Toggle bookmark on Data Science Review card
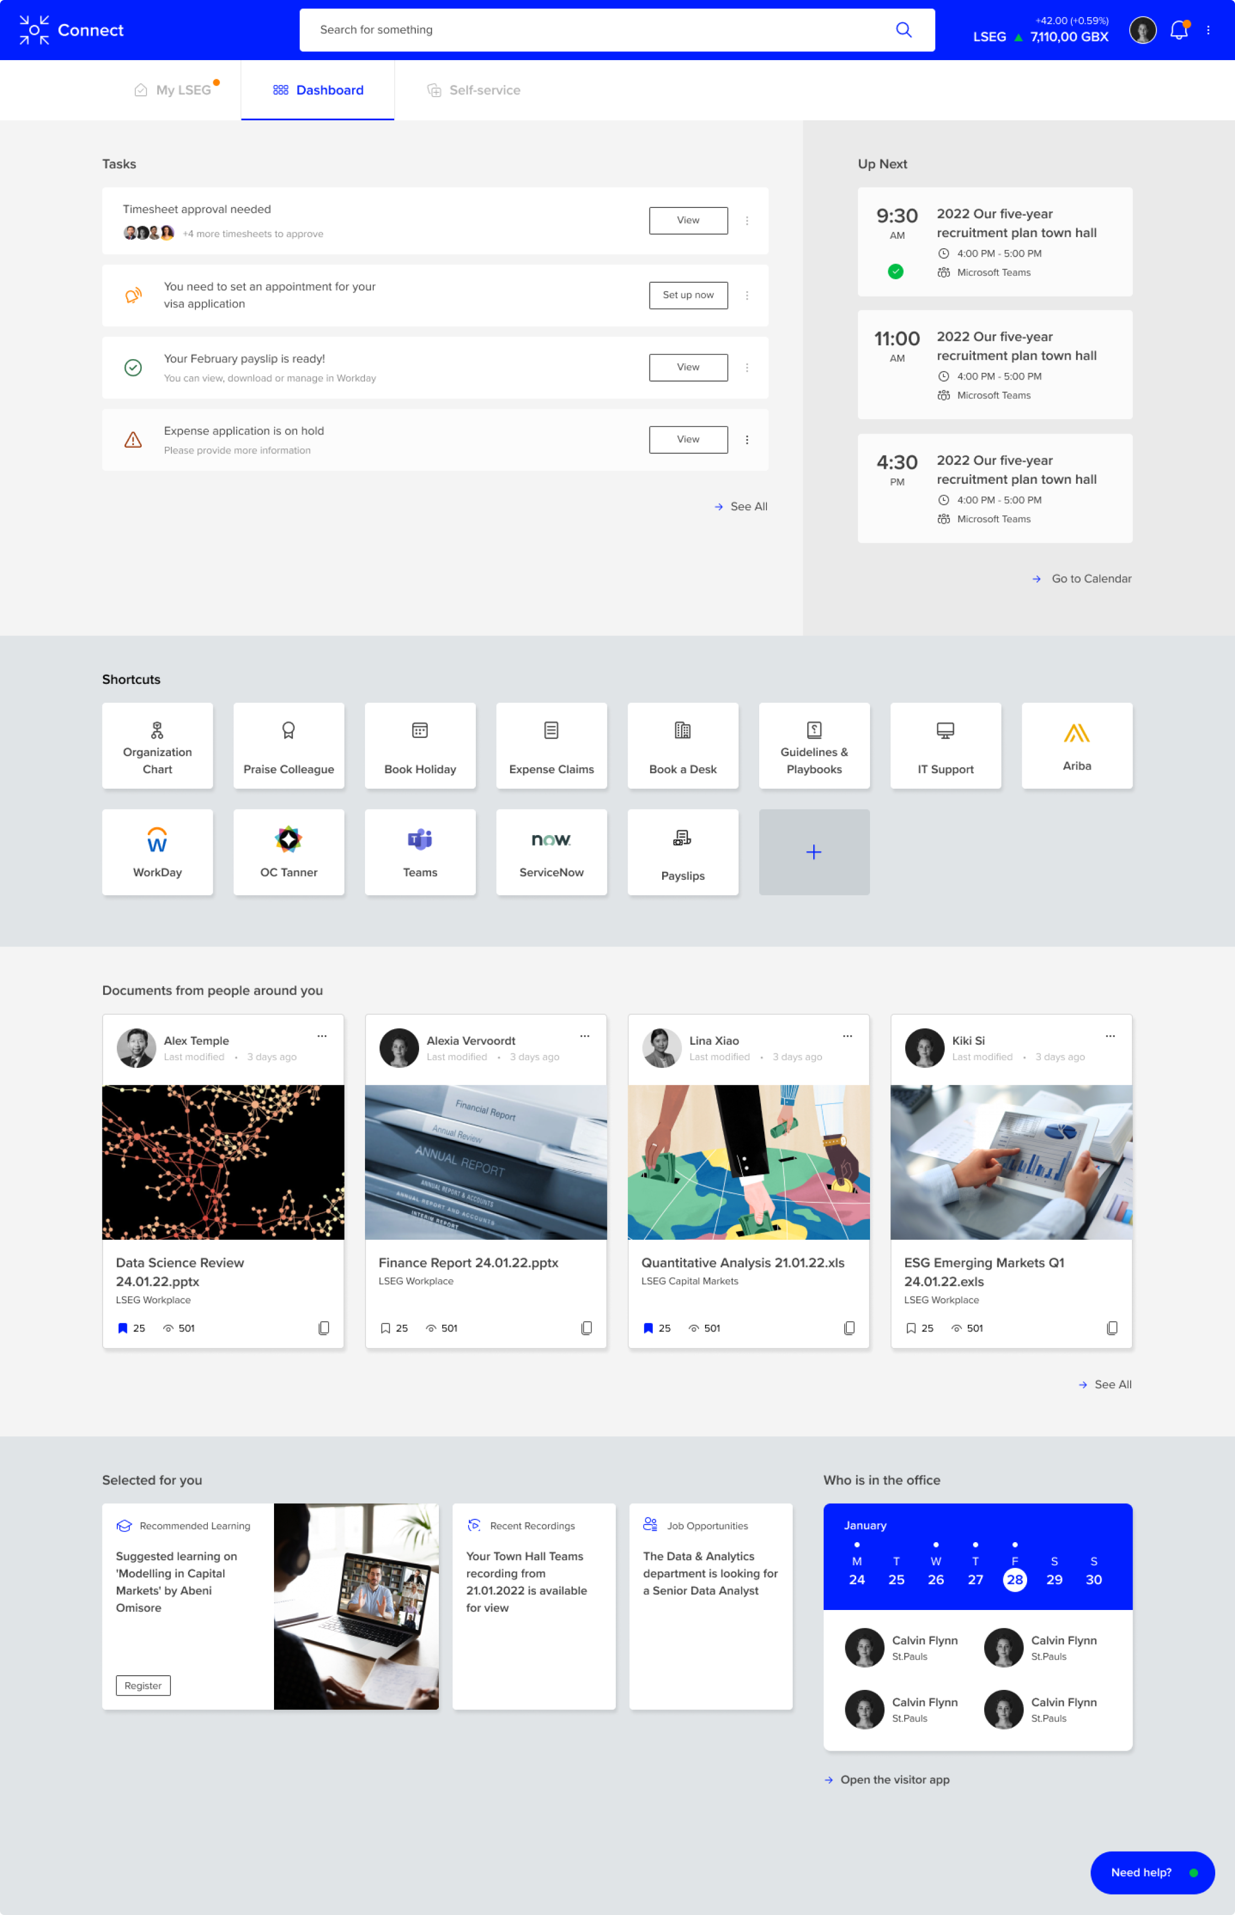 (123, 1328)
